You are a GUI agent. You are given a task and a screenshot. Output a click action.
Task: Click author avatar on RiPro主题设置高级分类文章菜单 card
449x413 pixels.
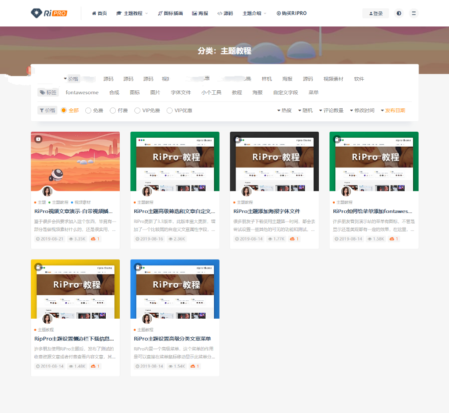click(147, 318)
